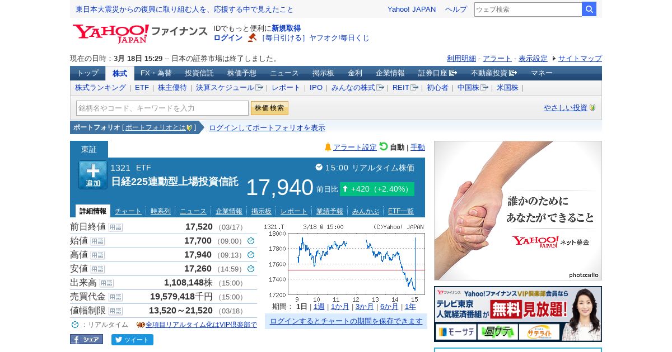Click the realtime clock icon in 始値 row
The image size is (672, 352).
point(251,241)
